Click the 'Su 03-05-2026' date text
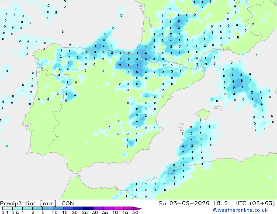 coord(184,204)
